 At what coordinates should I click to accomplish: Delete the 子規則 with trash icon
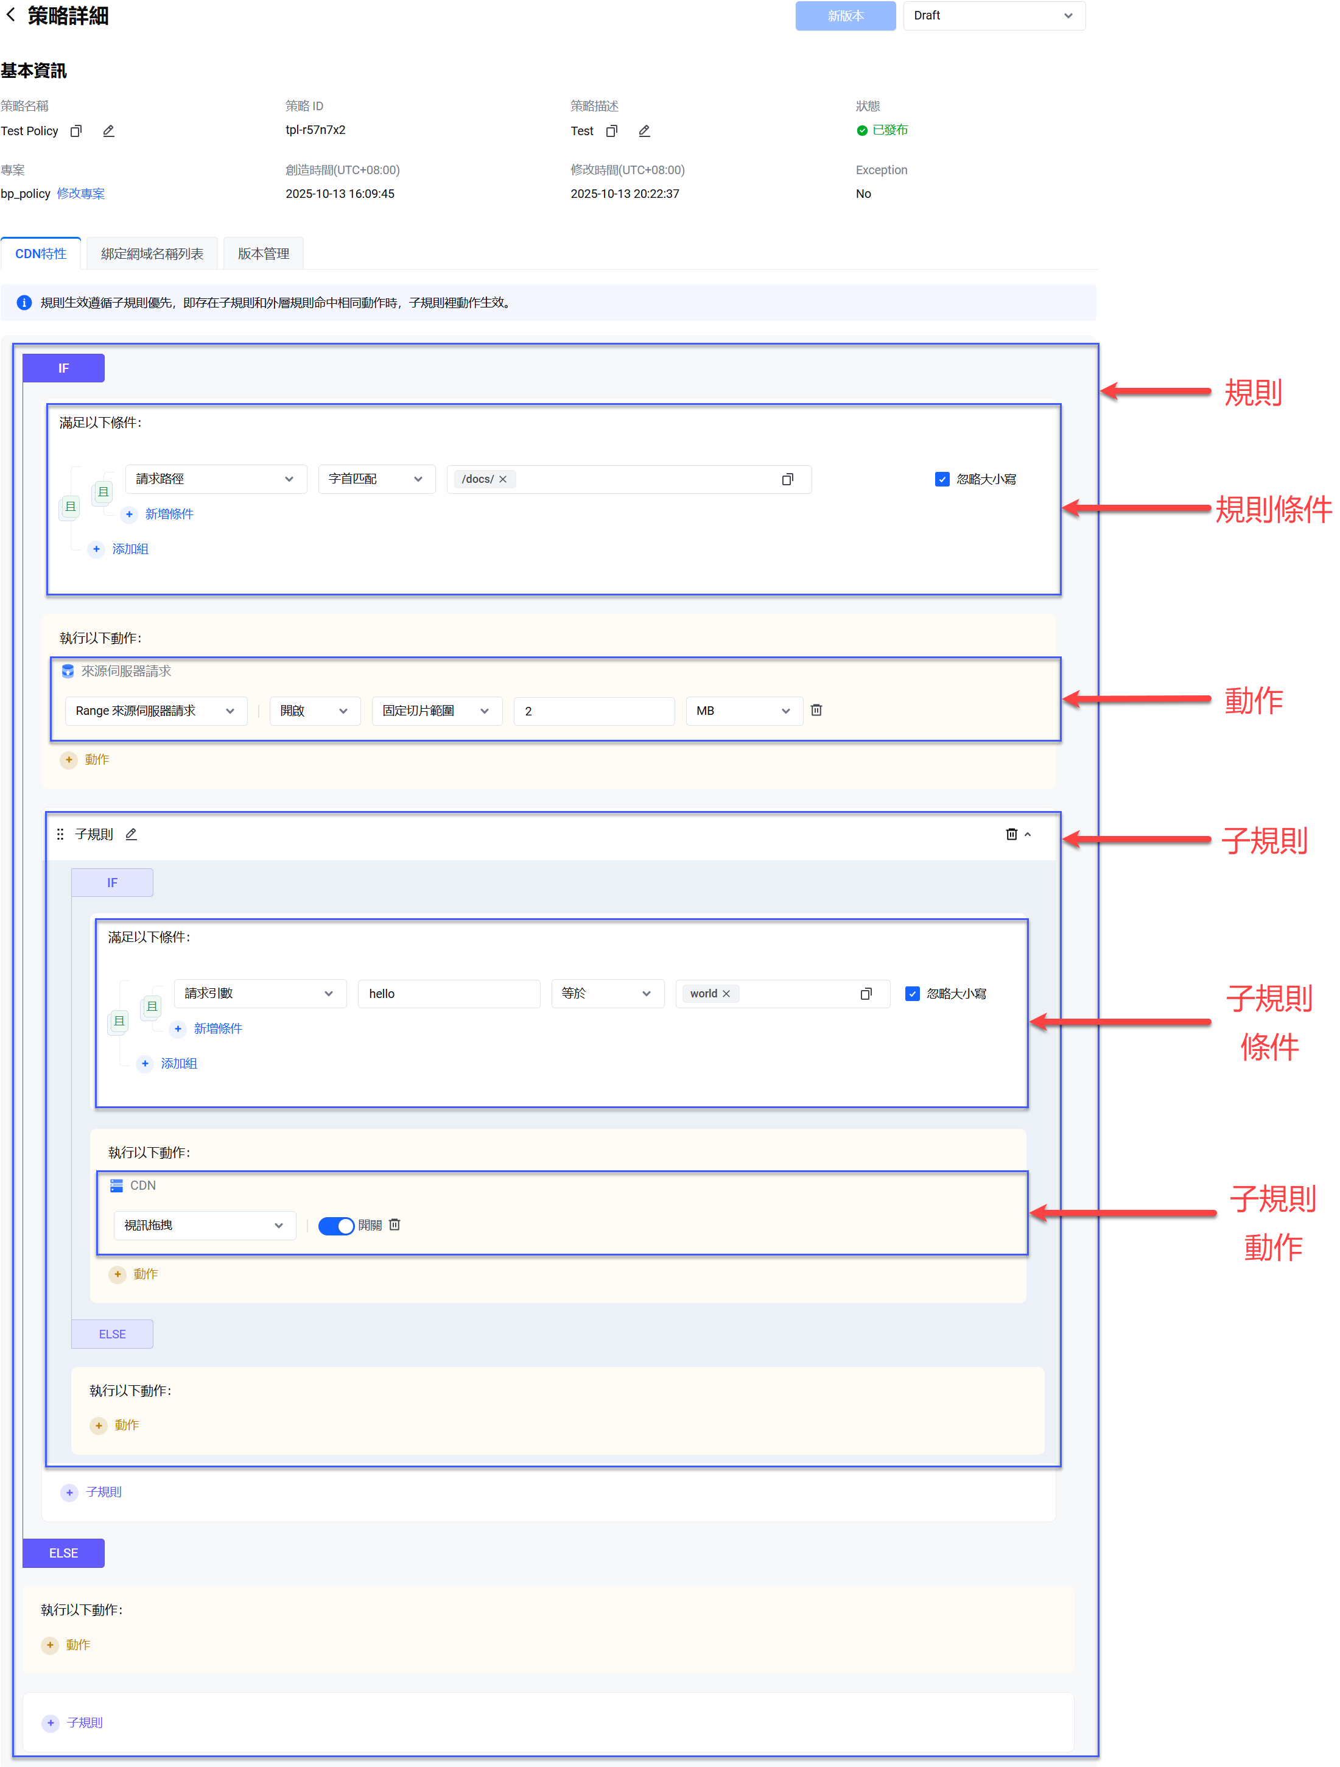tap(1011, 834)
